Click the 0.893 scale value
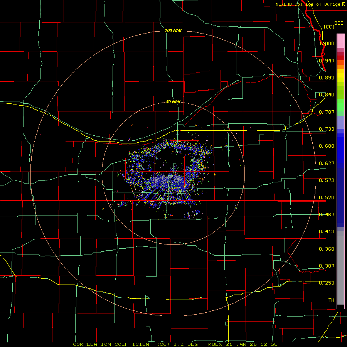 [327, 77]
